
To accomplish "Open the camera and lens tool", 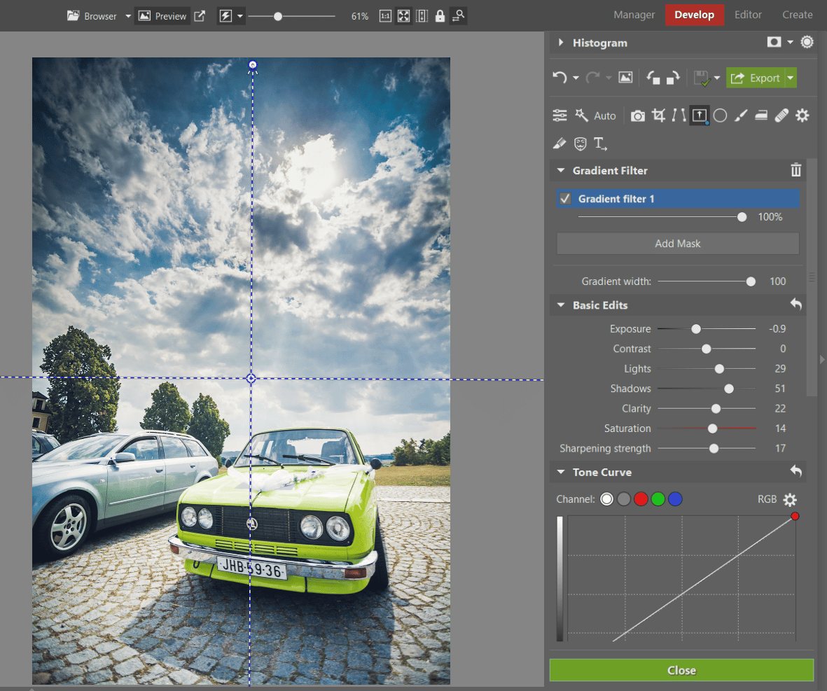I will (x=638, y=116).
